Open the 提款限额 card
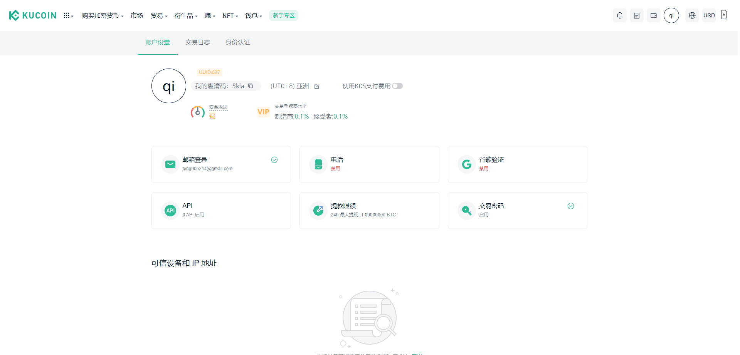 point(369,211)
